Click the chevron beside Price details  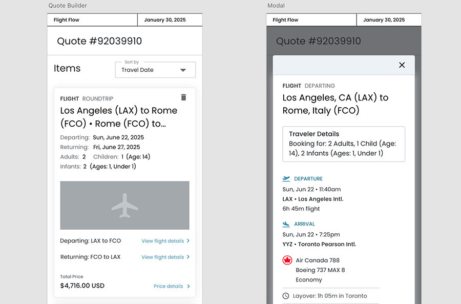pos(188,287)
